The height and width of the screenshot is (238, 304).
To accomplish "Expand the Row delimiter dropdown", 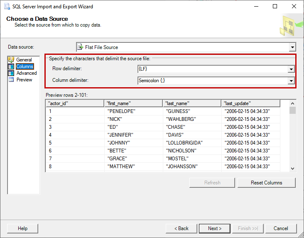I will coord(291,69).
